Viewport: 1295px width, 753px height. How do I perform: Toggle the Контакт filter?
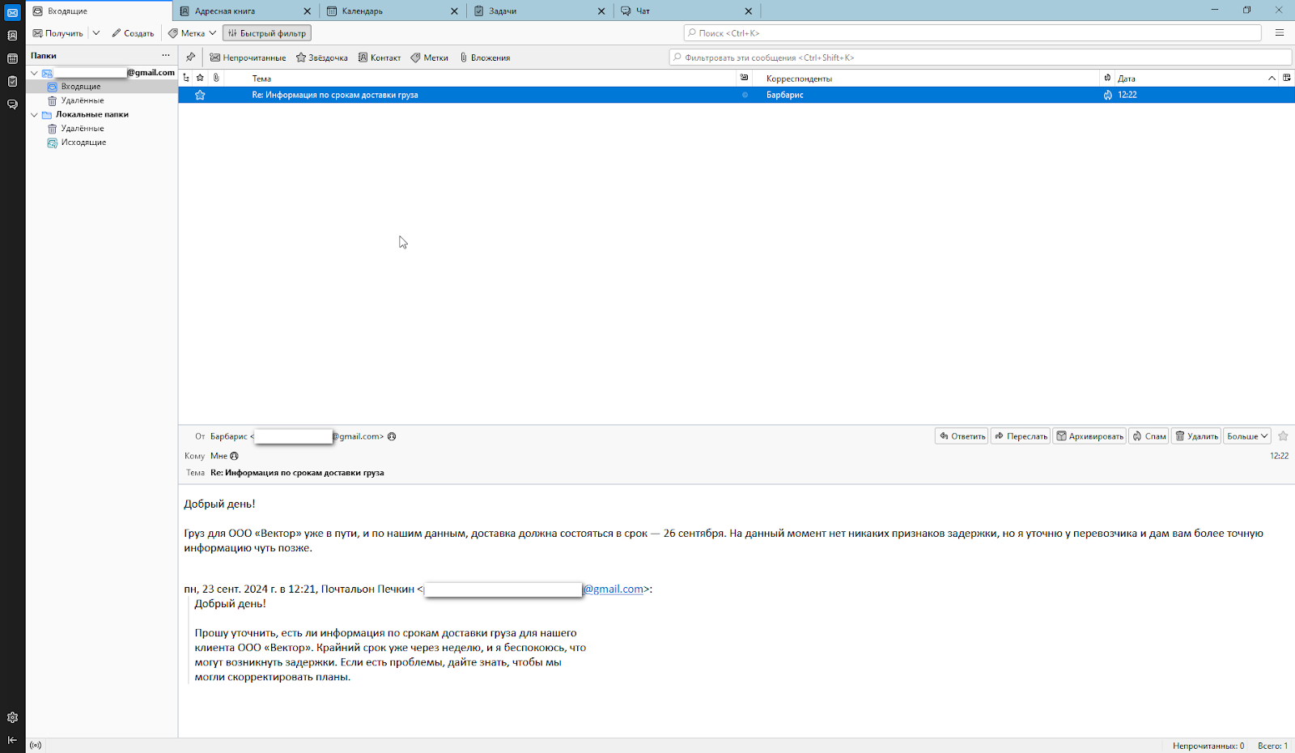click(x=380, y=57)
